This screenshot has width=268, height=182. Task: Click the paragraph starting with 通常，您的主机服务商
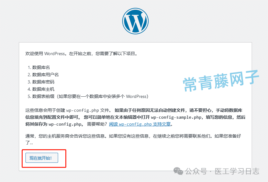coord(133,139)
